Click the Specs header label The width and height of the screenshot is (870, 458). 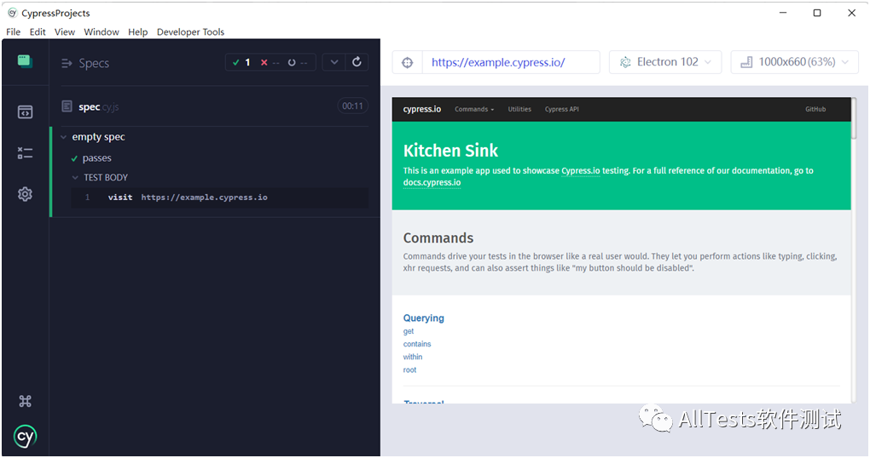click(x=94, y=63)
